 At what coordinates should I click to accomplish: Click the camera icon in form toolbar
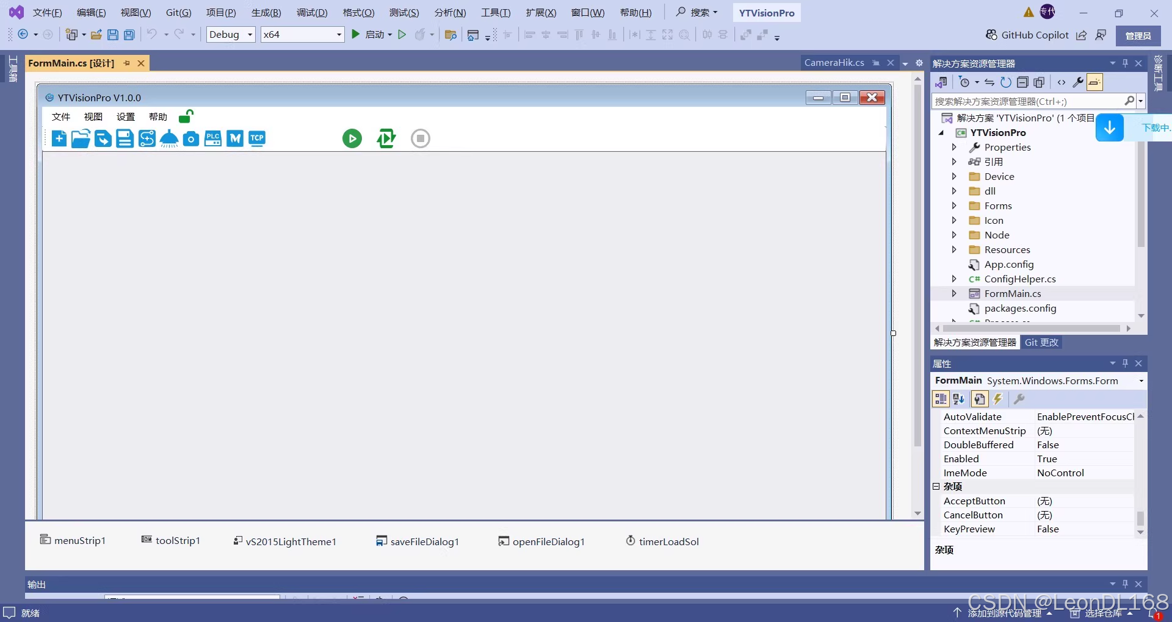pyautogui.click(x=191, y=138)
